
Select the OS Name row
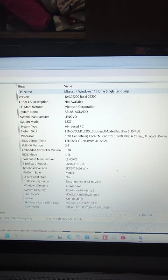pos(93,92)
